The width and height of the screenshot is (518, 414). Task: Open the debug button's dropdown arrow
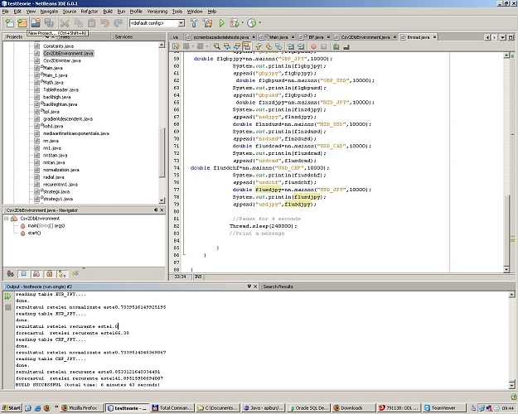click(243, 23)
